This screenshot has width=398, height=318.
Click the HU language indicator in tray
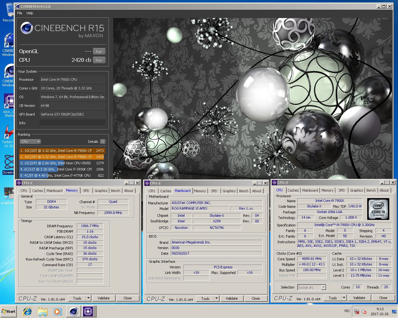tap(347, 311)
